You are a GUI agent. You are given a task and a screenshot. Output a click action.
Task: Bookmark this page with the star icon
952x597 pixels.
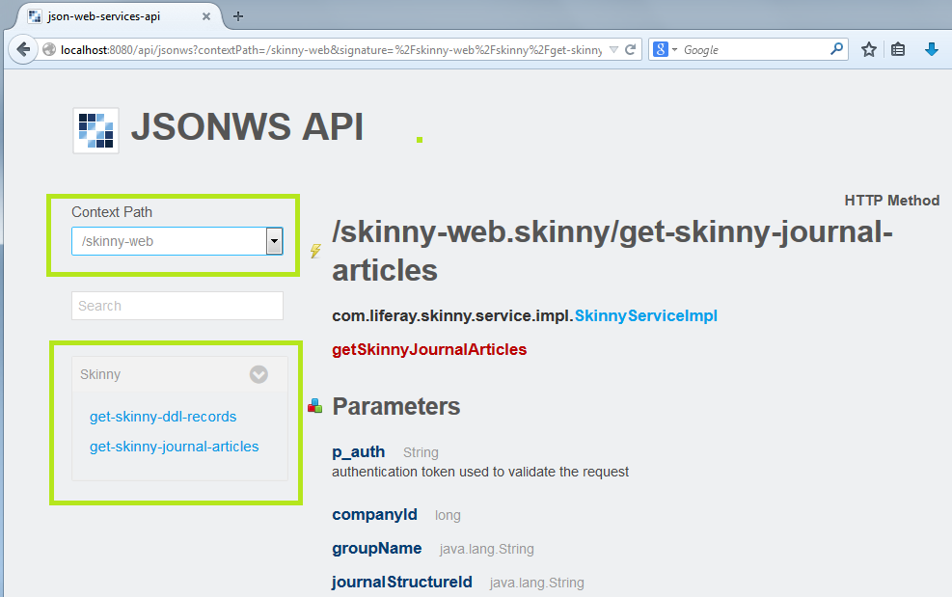pyautogui.click(x=869, y=50)
